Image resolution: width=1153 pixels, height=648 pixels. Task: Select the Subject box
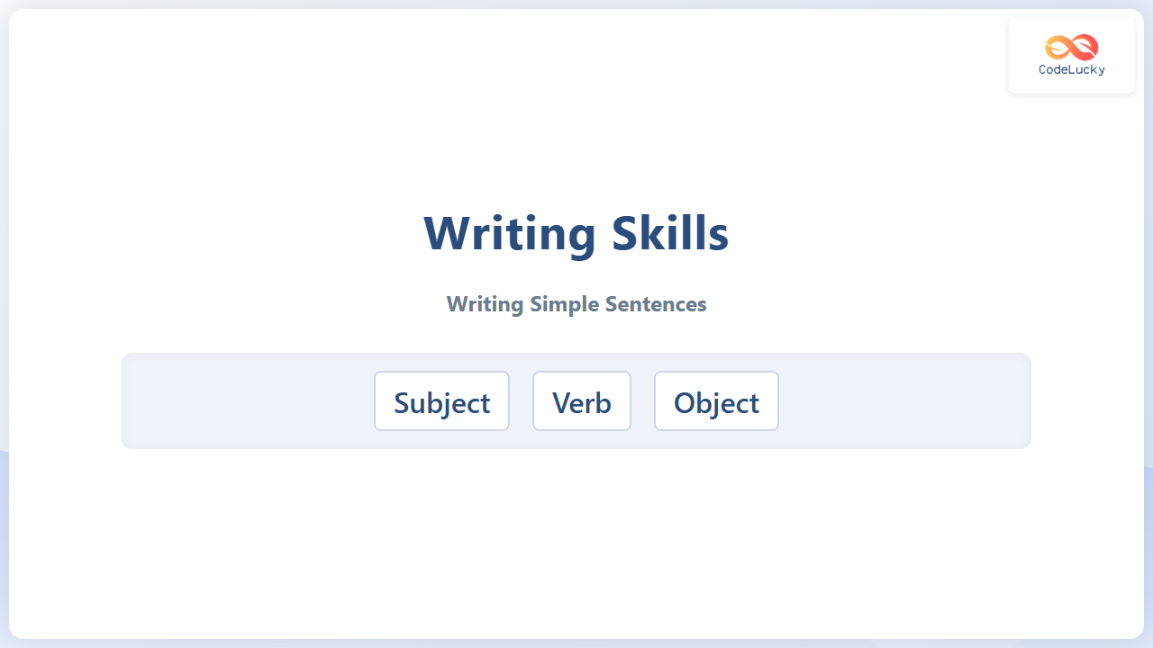point(441,401)
